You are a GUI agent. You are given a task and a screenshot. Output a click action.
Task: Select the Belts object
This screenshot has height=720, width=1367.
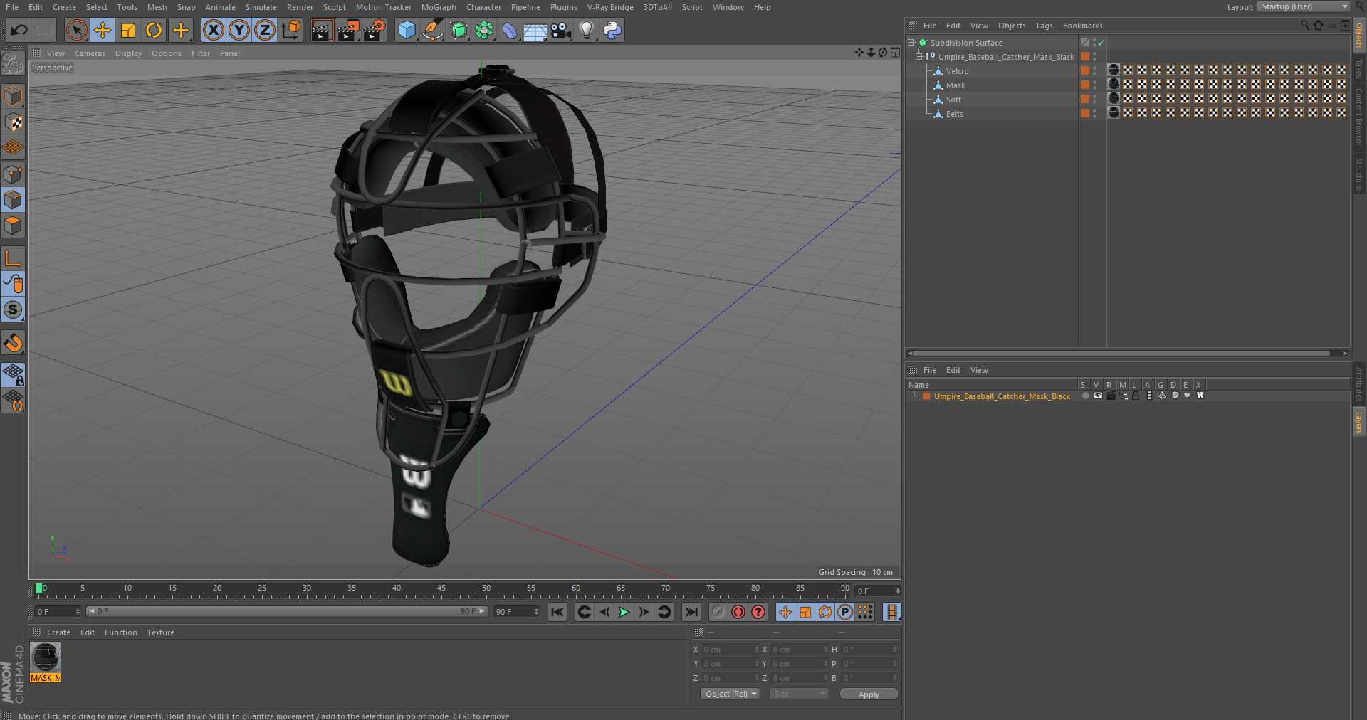[x=954, y=114]
